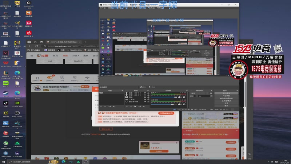This screenshot has width=291, height=164.
Task: Click the Windows taskbar search box
Action: click(x=28, y=162)
